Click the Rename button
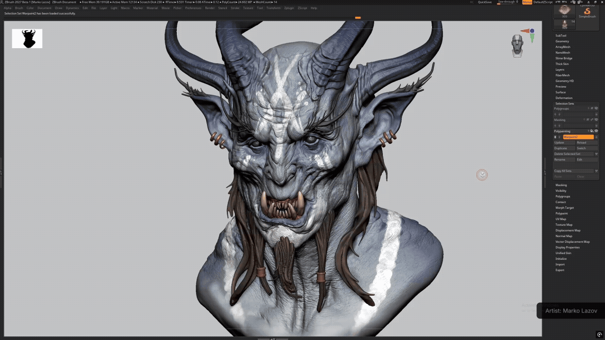Viewport: 605px width, 340px height. click(564, 160)
